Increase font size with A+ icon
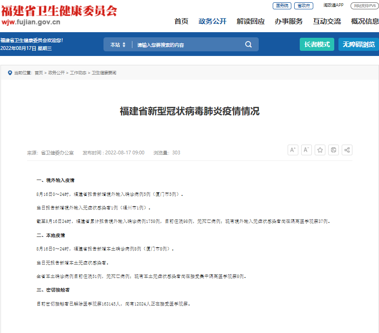 coord(293,150)
